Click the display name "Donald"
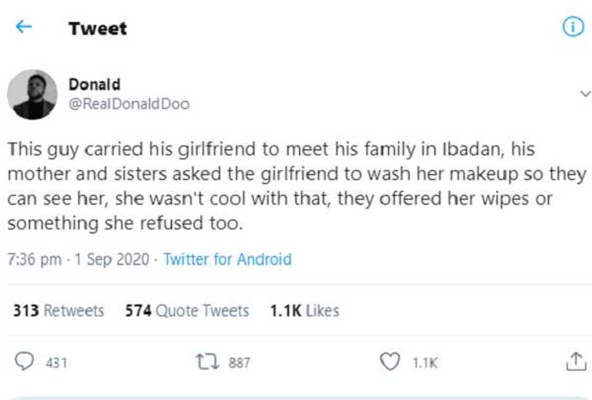This screenshot has width=592, height=400. 94,84
